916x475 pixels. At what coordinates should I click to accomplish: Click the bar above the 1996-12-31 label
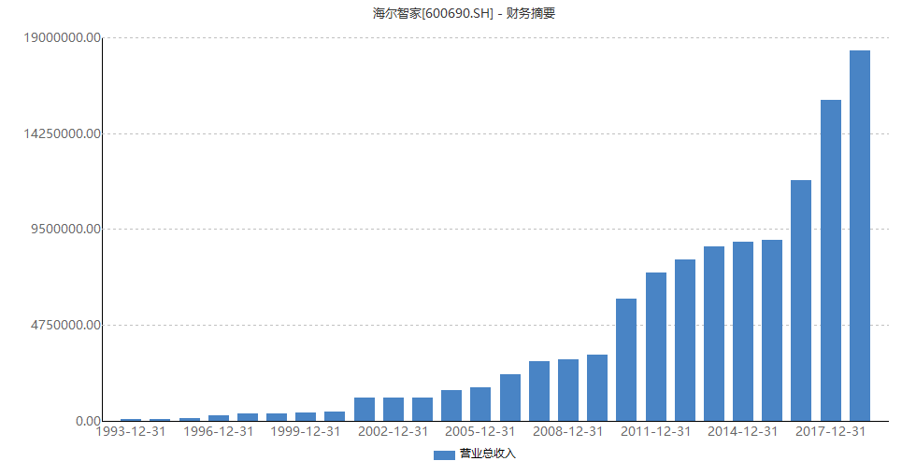point(219,418)
